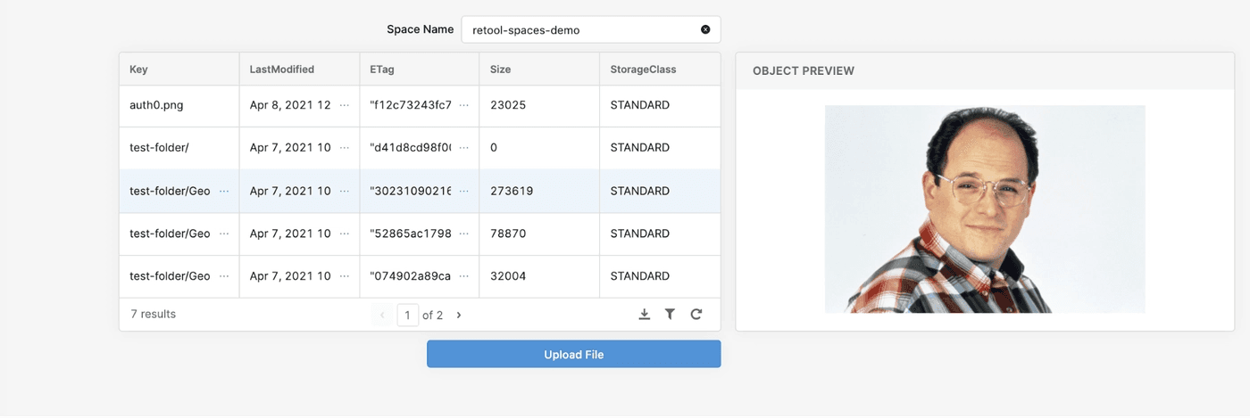Click the Upload File button
The image size is (1250, 418).
(x=573, y=355)
